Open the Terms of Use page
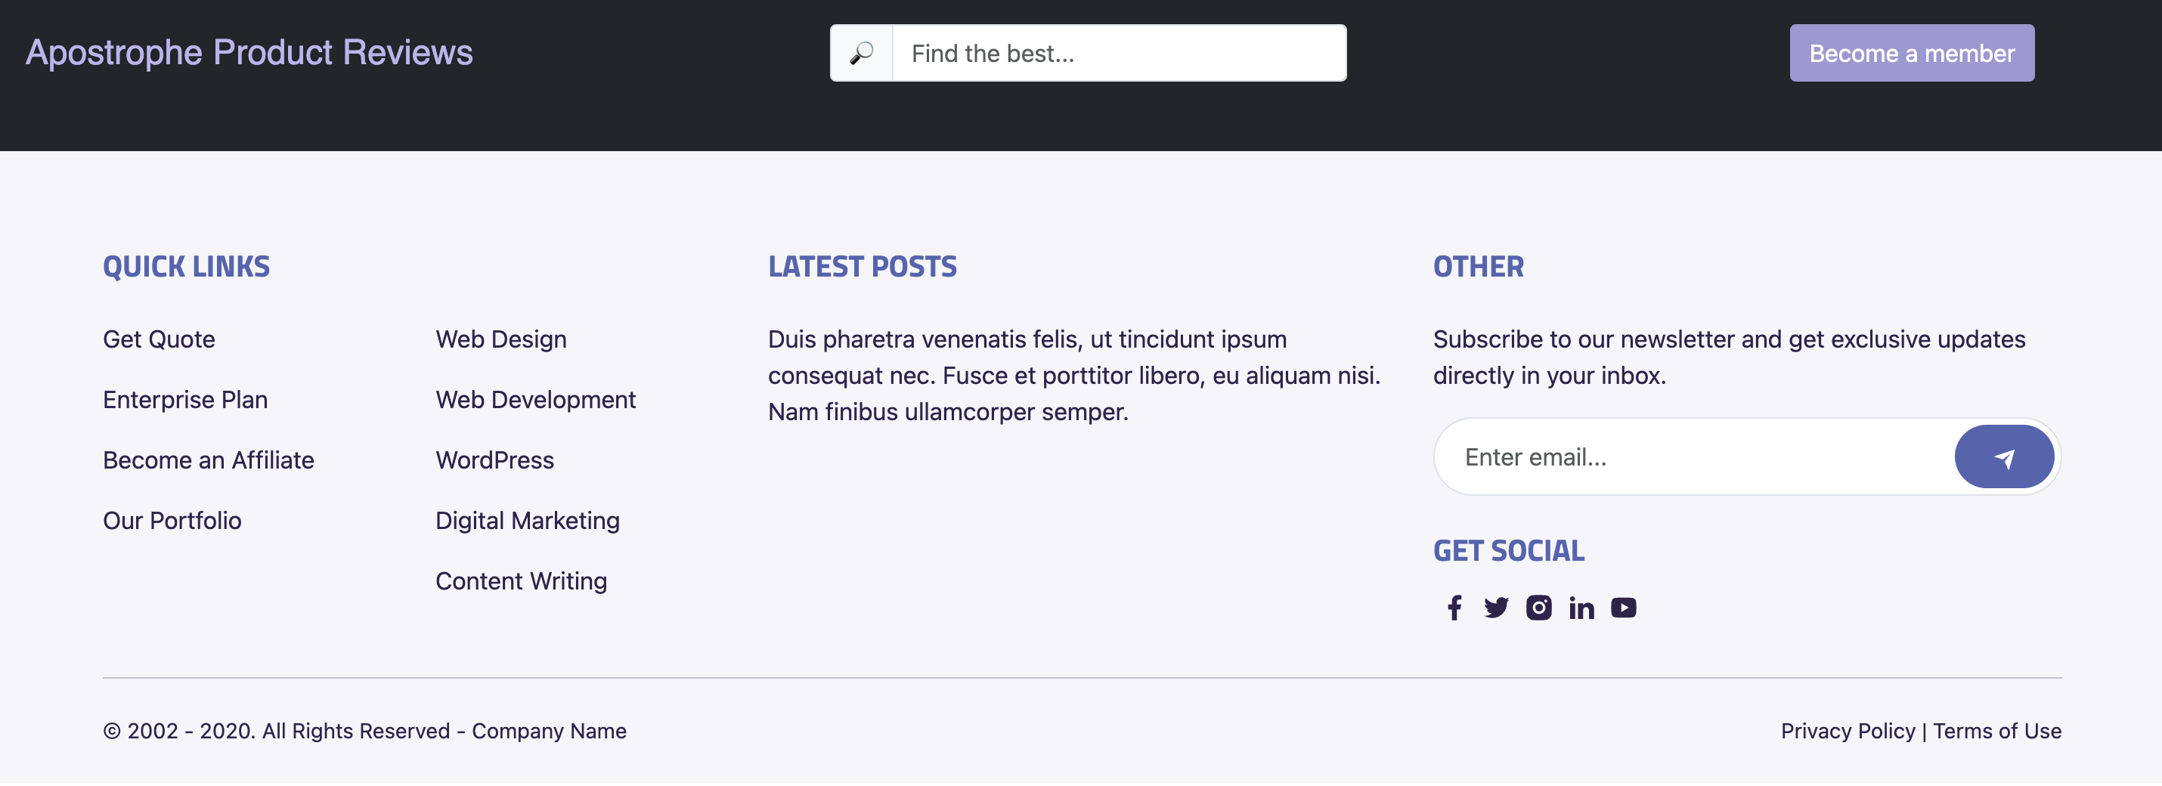 (1999, 731)
